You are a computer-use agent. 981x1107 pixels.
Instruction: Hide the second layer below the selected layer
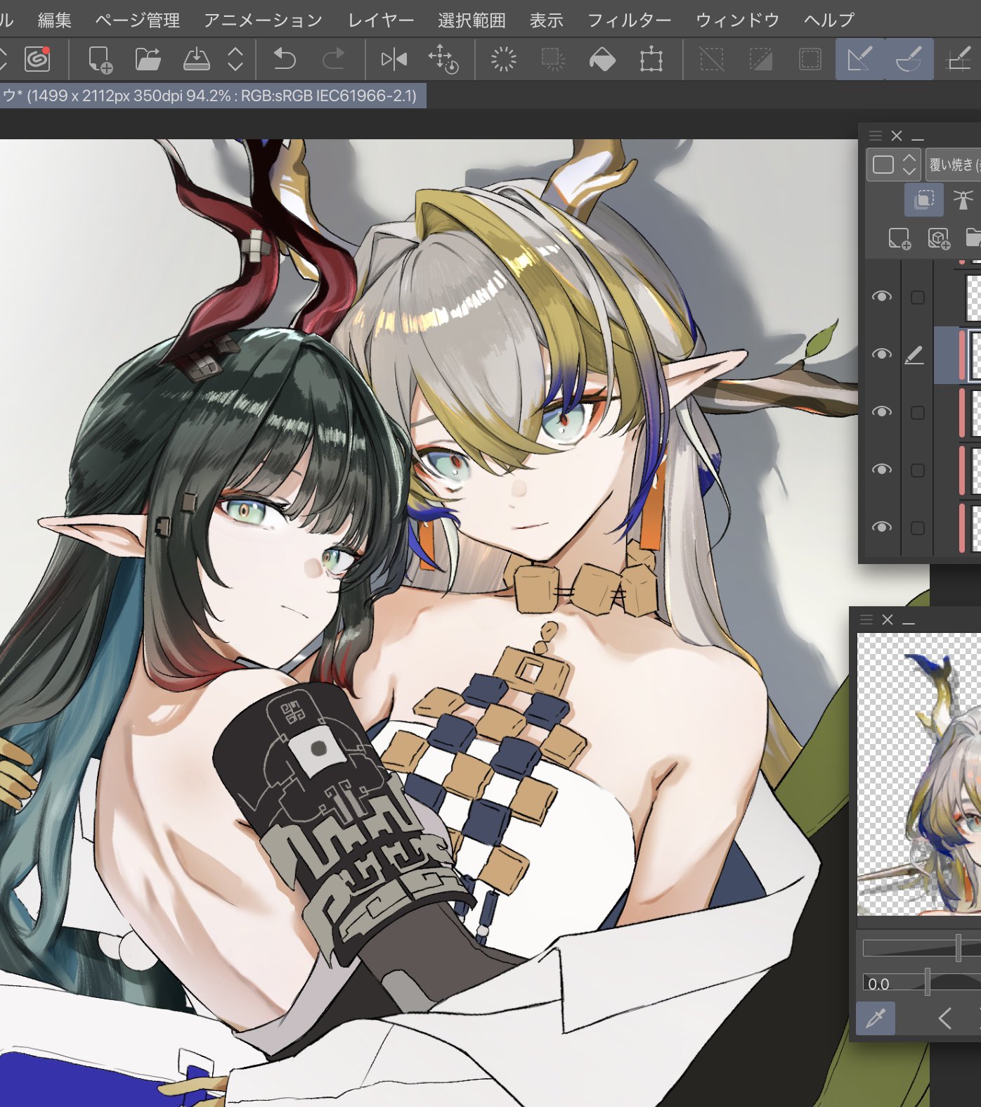coord(881,470)
